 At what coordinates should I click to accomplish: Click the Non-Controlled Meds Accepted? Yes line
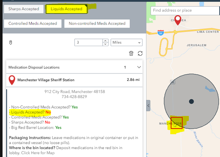click(x=43, y=107)
